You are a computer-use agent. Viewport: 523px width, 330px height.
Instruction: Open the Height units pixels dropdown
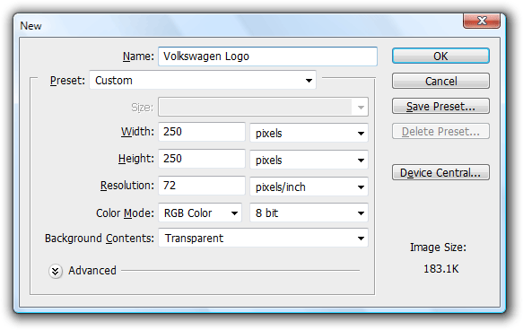tap(309, 160)
